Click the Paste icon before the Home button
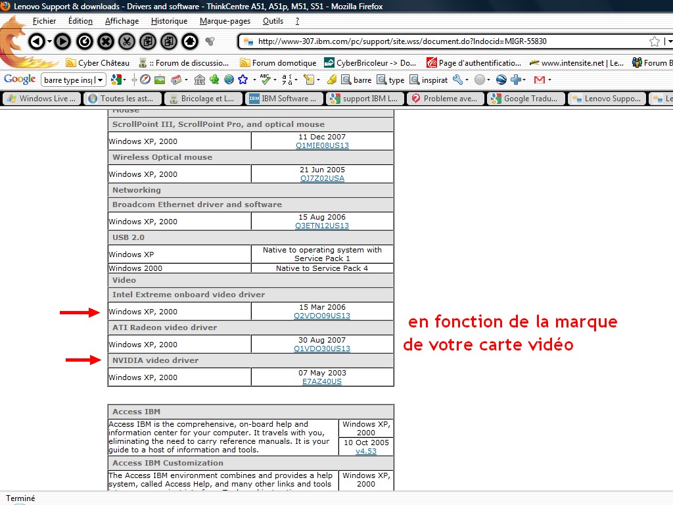 pos(169,41)
